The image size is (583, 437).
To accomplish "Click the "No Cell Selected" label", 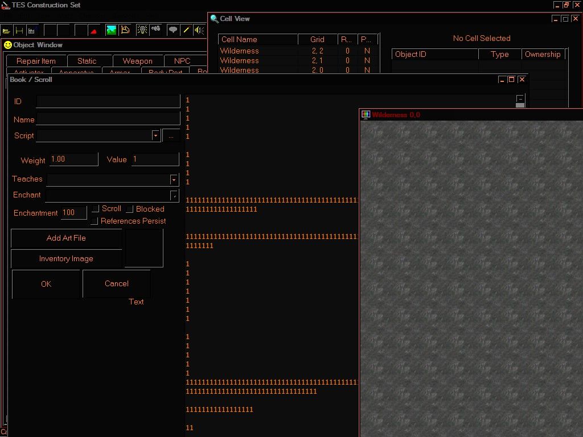I will pos(482,38).
